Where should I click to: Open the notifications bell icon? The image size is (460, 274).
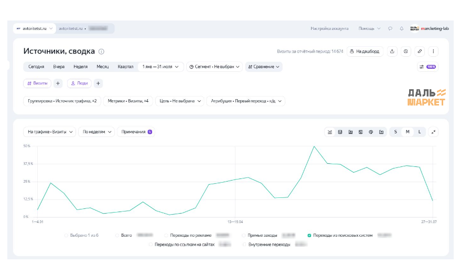point(402,28)
